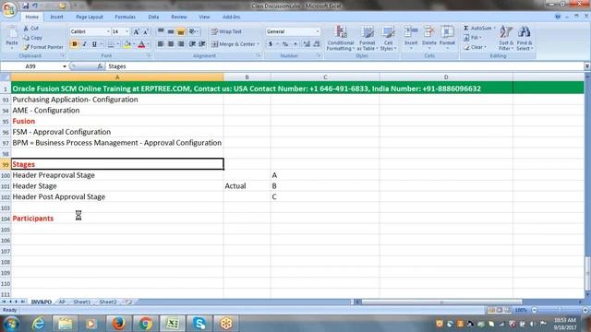Delete cells using Delete button
The width and height of the screenshot is (591, 332).
click(428, 38)
